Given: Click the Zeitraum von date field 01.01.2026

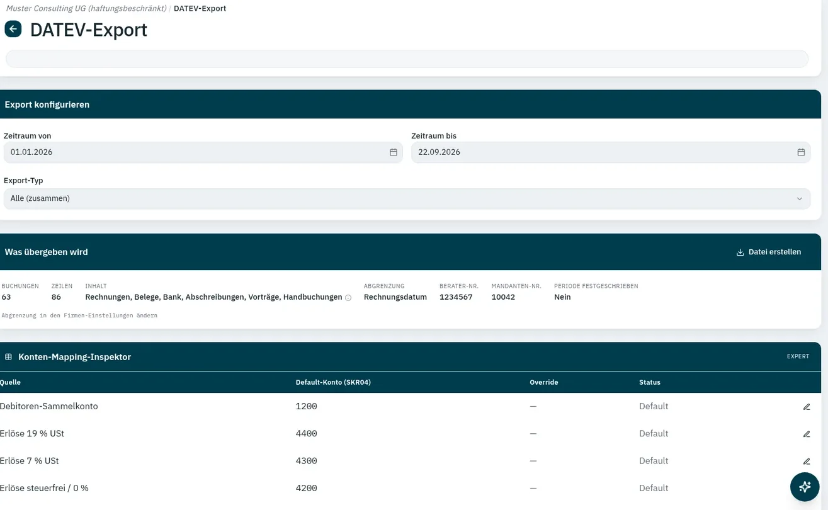Looking at the screenshot, I should [203, 152].
